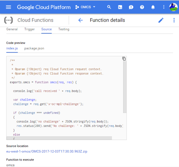Image resolution: width=179 pixels, height=167 pixels.
Task: Click the search magnifier icon
Action: click(x=109, y=7)
